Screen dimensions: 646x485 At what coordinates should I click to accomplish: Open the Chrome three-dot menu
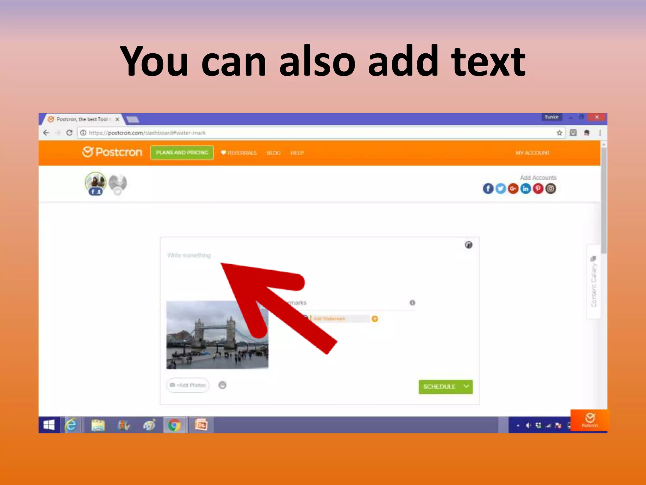point(600,133)
